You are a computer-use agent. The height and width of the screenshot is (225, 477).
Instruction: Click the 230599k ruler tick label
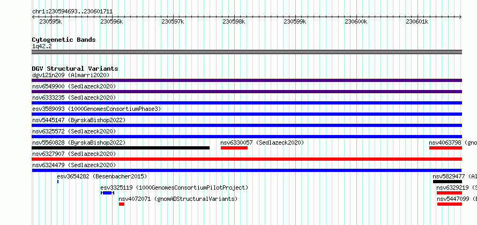click(295, 21)
